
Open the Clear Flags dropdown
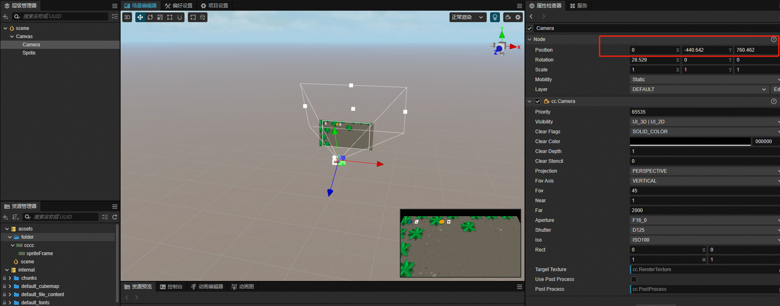pos(705,132)
